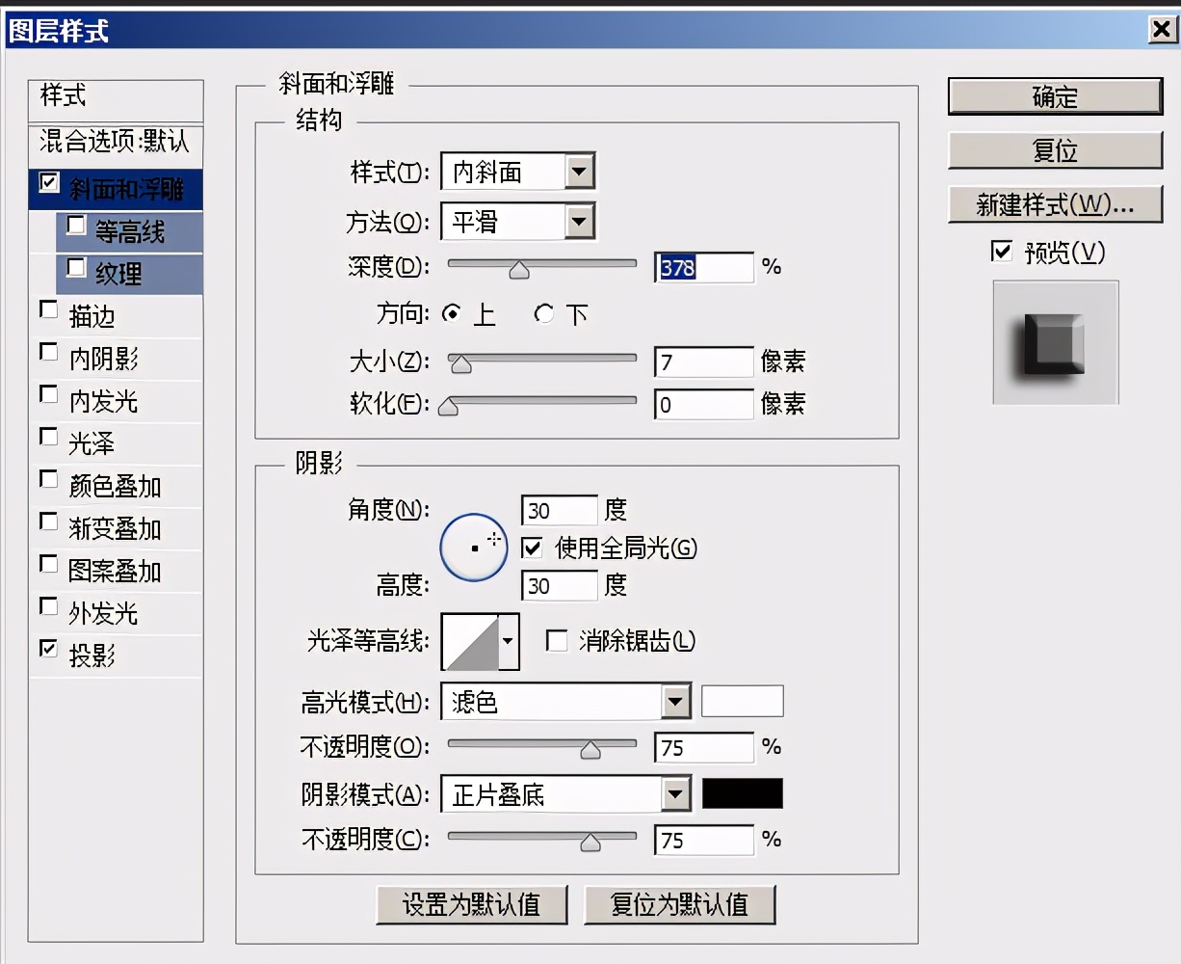This screenshot has width=1181, height=964.
Task: Click the style preview thumbnail
Action: [x=1056, y=342]
